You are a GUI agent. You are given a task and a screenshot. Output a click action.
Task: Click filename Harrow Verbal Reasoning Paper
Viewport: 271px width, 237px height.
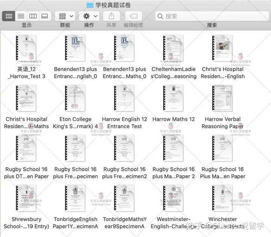(x=222, y=123)
